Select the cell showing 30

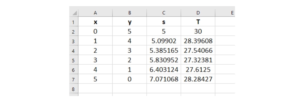(x=198, y=32)
